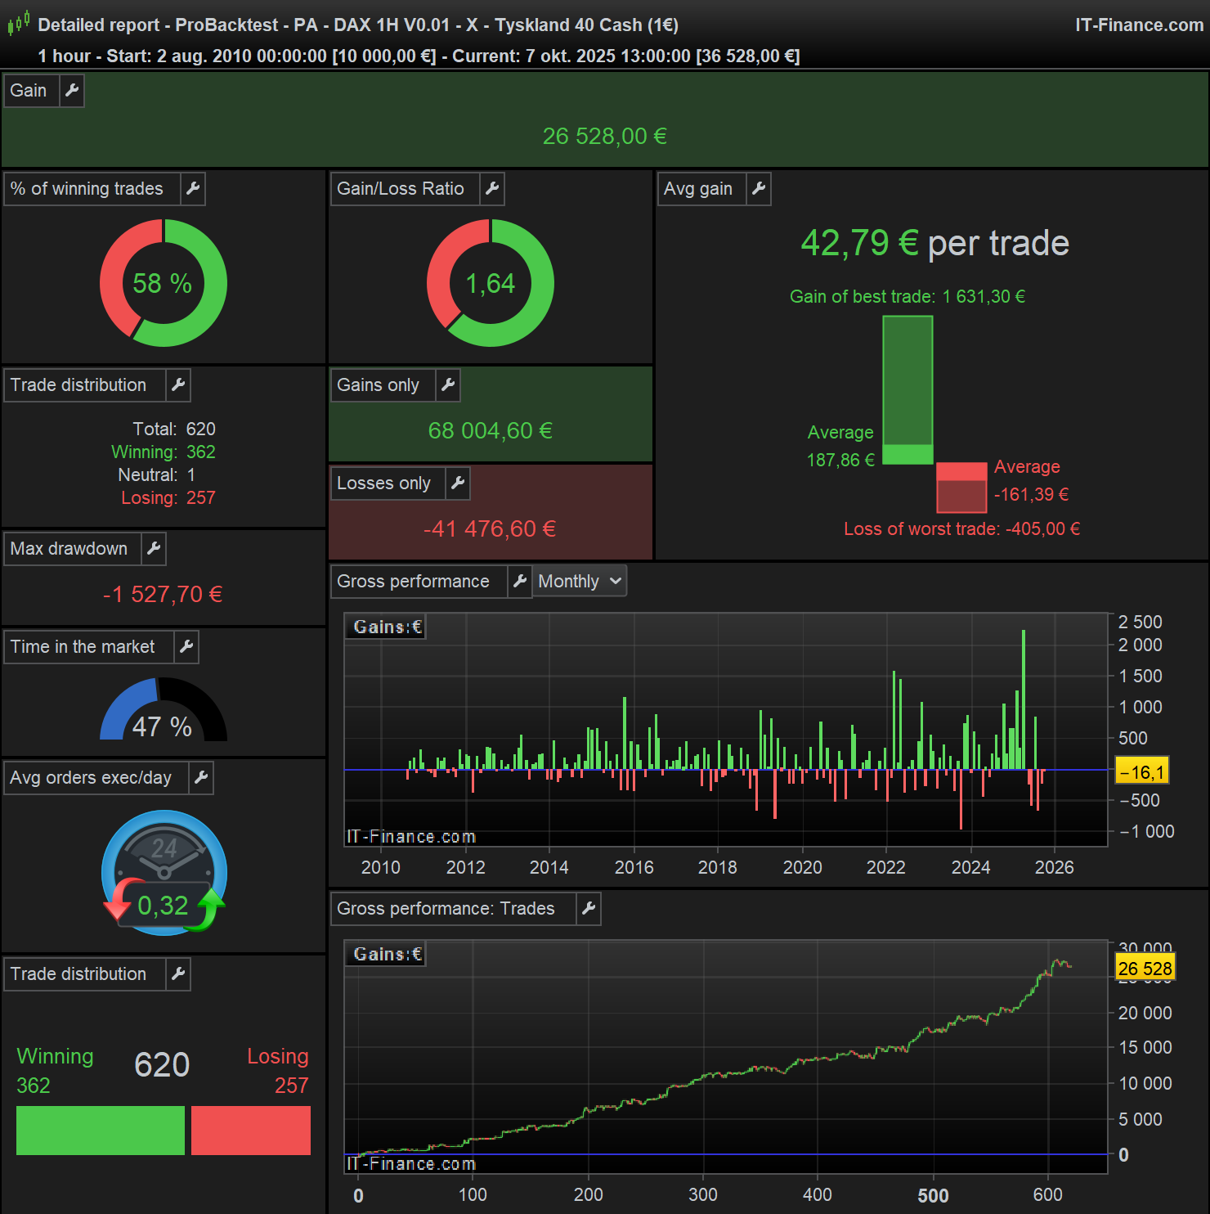Screen dimensions: 1210x1214
Task: Click the candlestick icon in title bar
Action: [x=18, y=23]
